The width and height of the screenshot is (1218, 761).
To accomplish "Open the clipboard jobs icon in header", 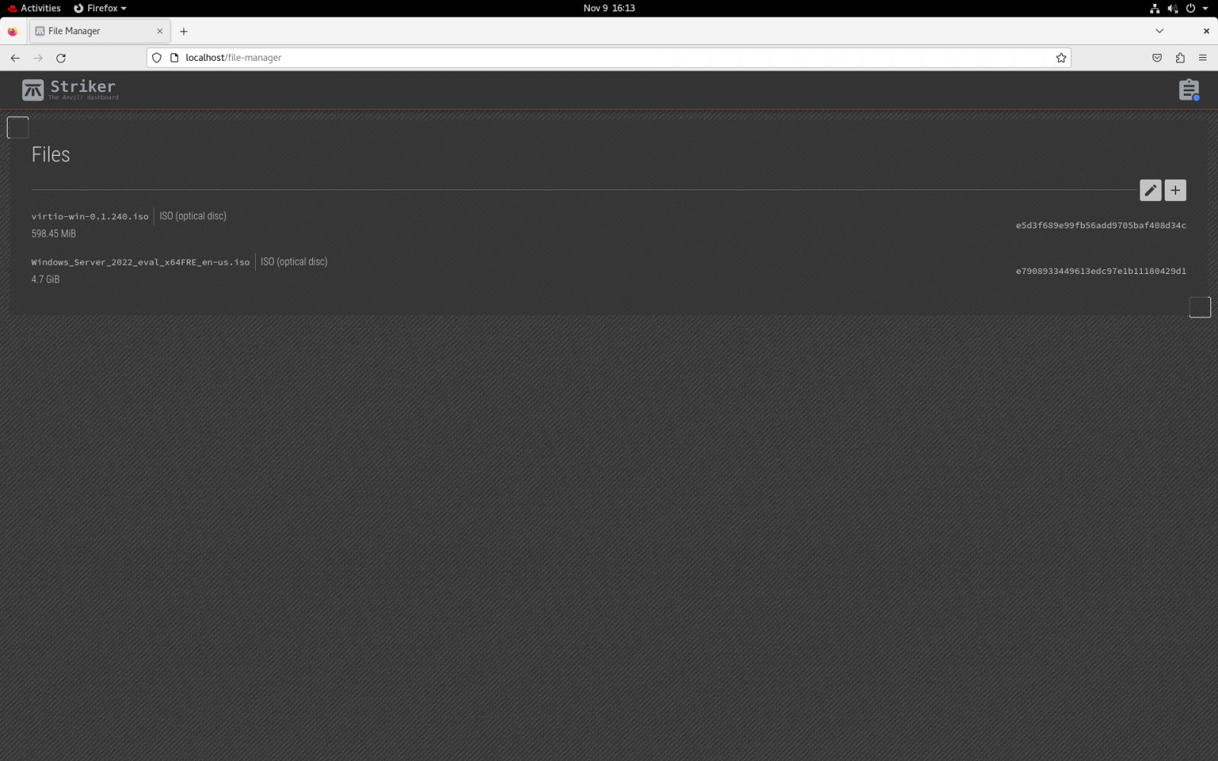I will point(1188,90).
